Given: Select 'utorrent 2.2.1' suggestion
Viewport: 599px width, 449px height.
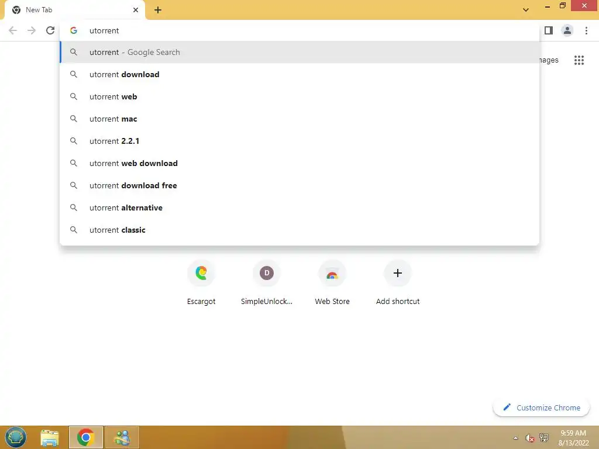Looking at the screenshot, I should (x=299, y=141).
